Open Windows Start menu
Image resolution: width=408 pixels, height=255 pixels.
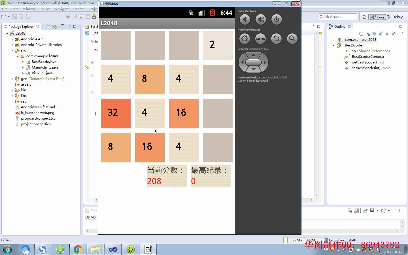(x=8, y=250)
